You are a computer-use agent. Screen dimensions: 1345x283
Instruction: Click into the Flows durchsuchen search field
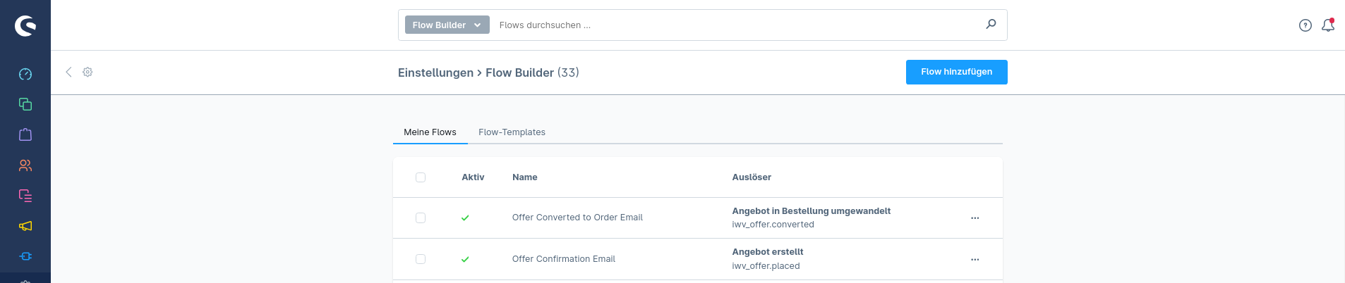tap(737, 25)
